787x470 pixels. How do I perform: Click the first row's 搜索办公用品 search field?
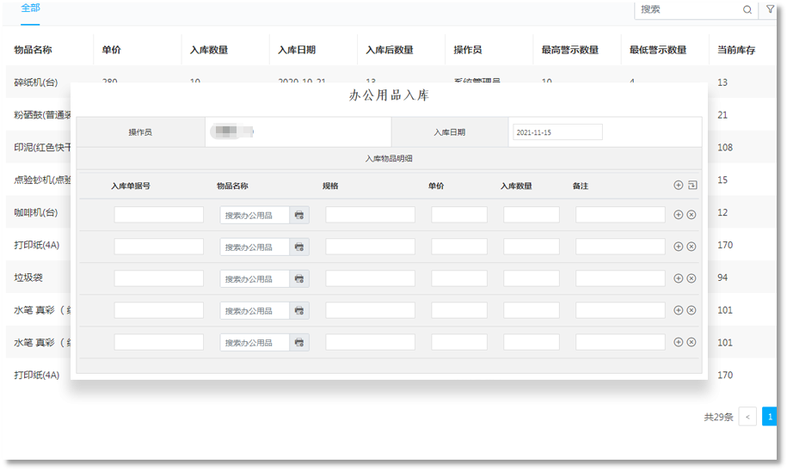point(255,215)
